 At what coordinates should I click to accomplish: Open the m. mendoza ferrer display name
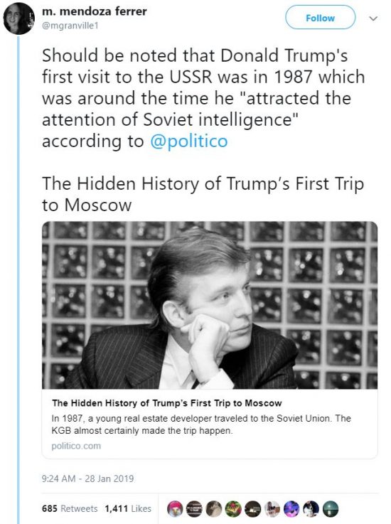click(x=95, y=11)
